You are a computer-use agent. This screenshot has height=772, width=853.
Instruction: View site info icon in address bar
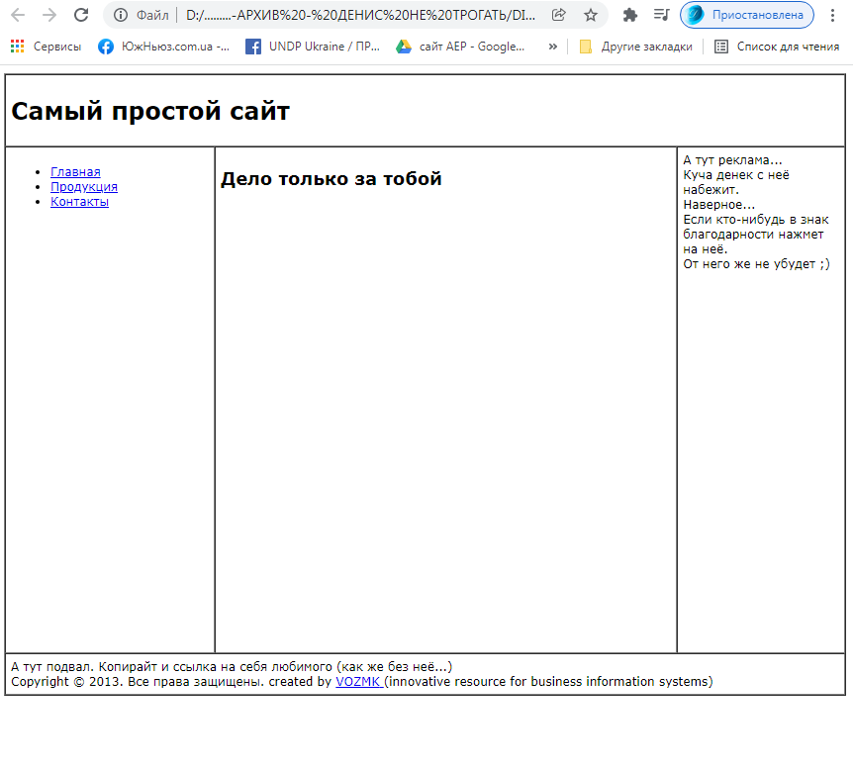coord(120,15)
